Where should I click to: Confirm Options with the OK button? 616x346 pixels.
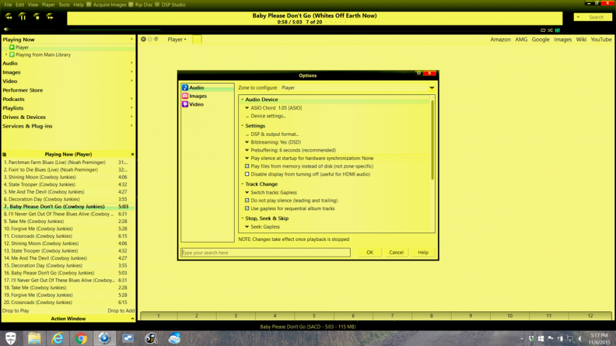(x=370, y=253)
